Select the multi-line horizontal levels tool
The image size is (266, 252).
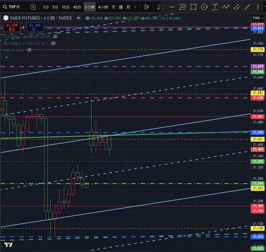pos(183,7)
